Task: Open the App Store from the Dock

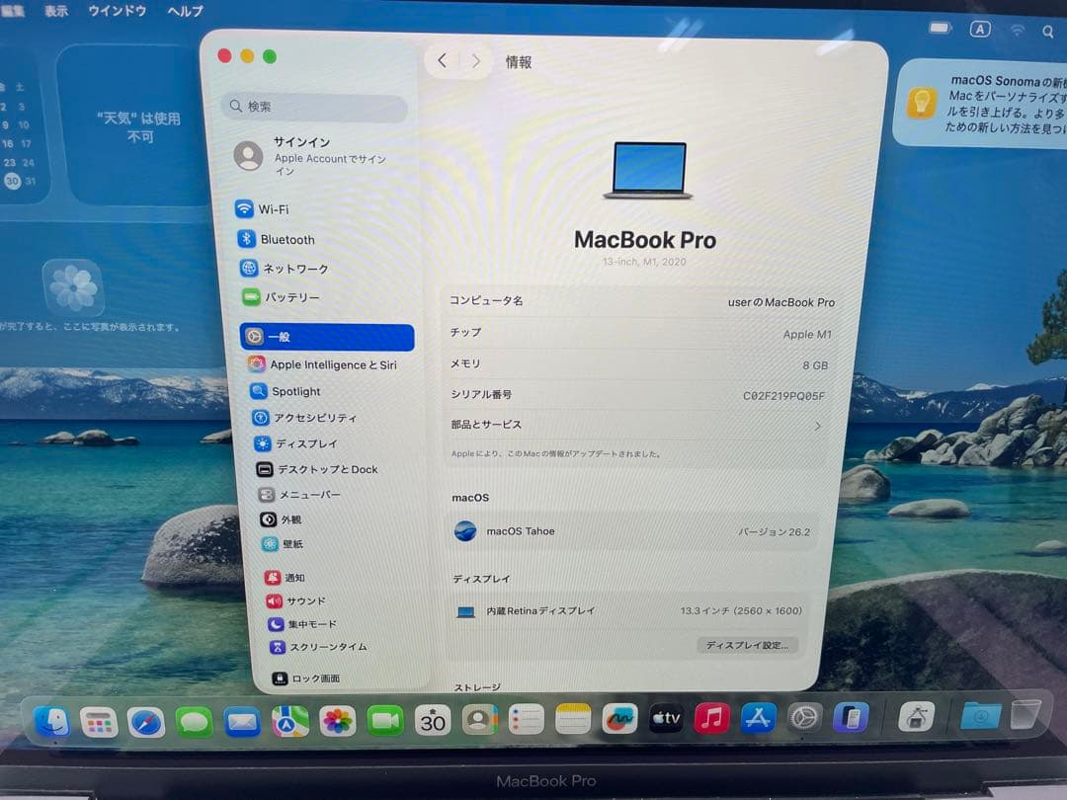Action: [758, 720]
